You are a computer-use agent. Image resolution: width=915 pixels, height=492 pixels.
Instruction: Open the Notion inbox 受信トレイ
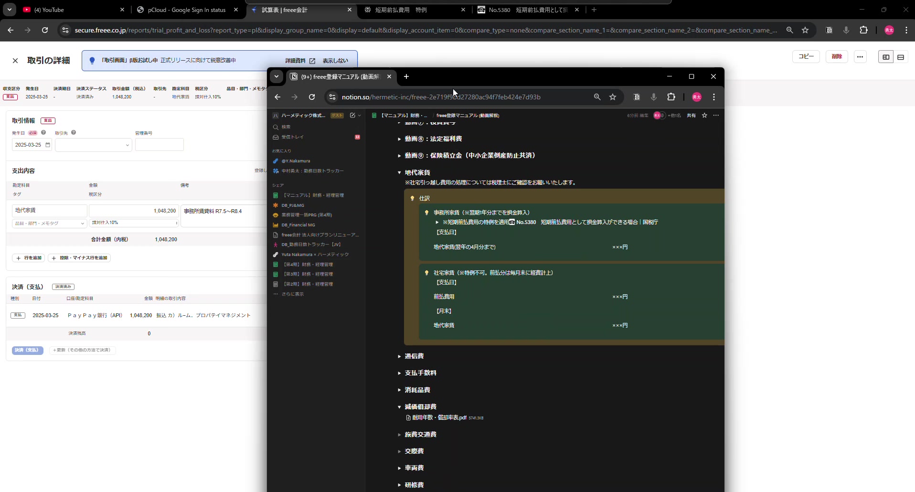pyautogui.click(x=292, y=137)
